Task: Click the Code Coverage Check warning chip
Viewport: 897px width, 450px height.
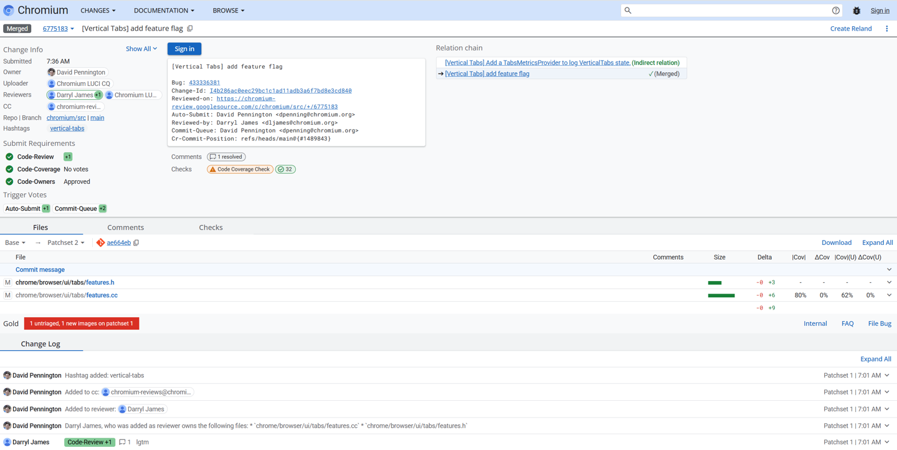Action: pos(240,170)
